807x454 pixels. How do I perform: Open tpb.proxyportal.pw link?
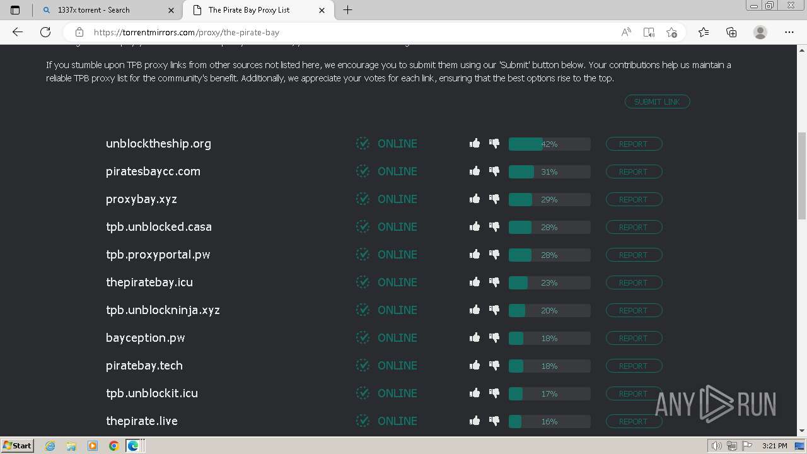point(158,255)
